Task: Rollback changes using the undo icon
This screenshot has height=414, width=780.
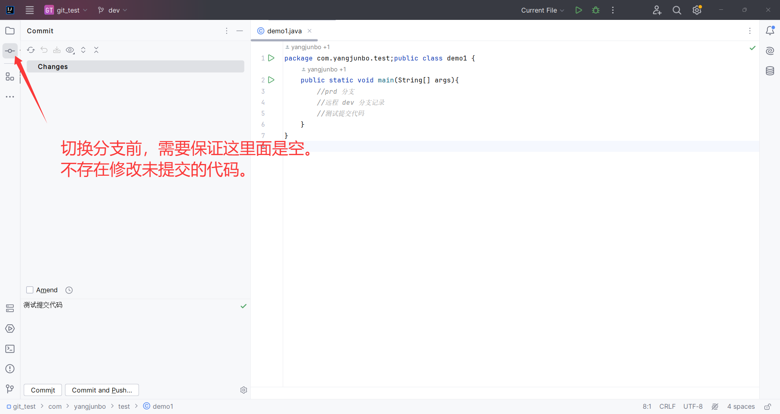Action: click(x=44, y=50)
